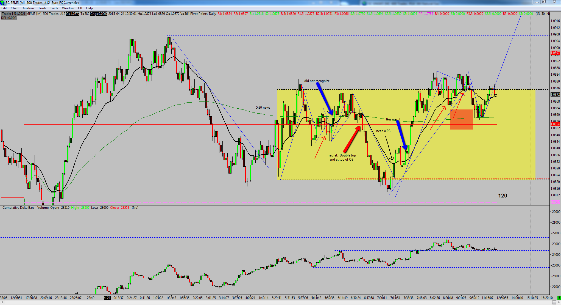This screenshot has height=305, width=561.
Task: Click the red 1.0897 price tag on axis
Action: [x=555, y=53]
